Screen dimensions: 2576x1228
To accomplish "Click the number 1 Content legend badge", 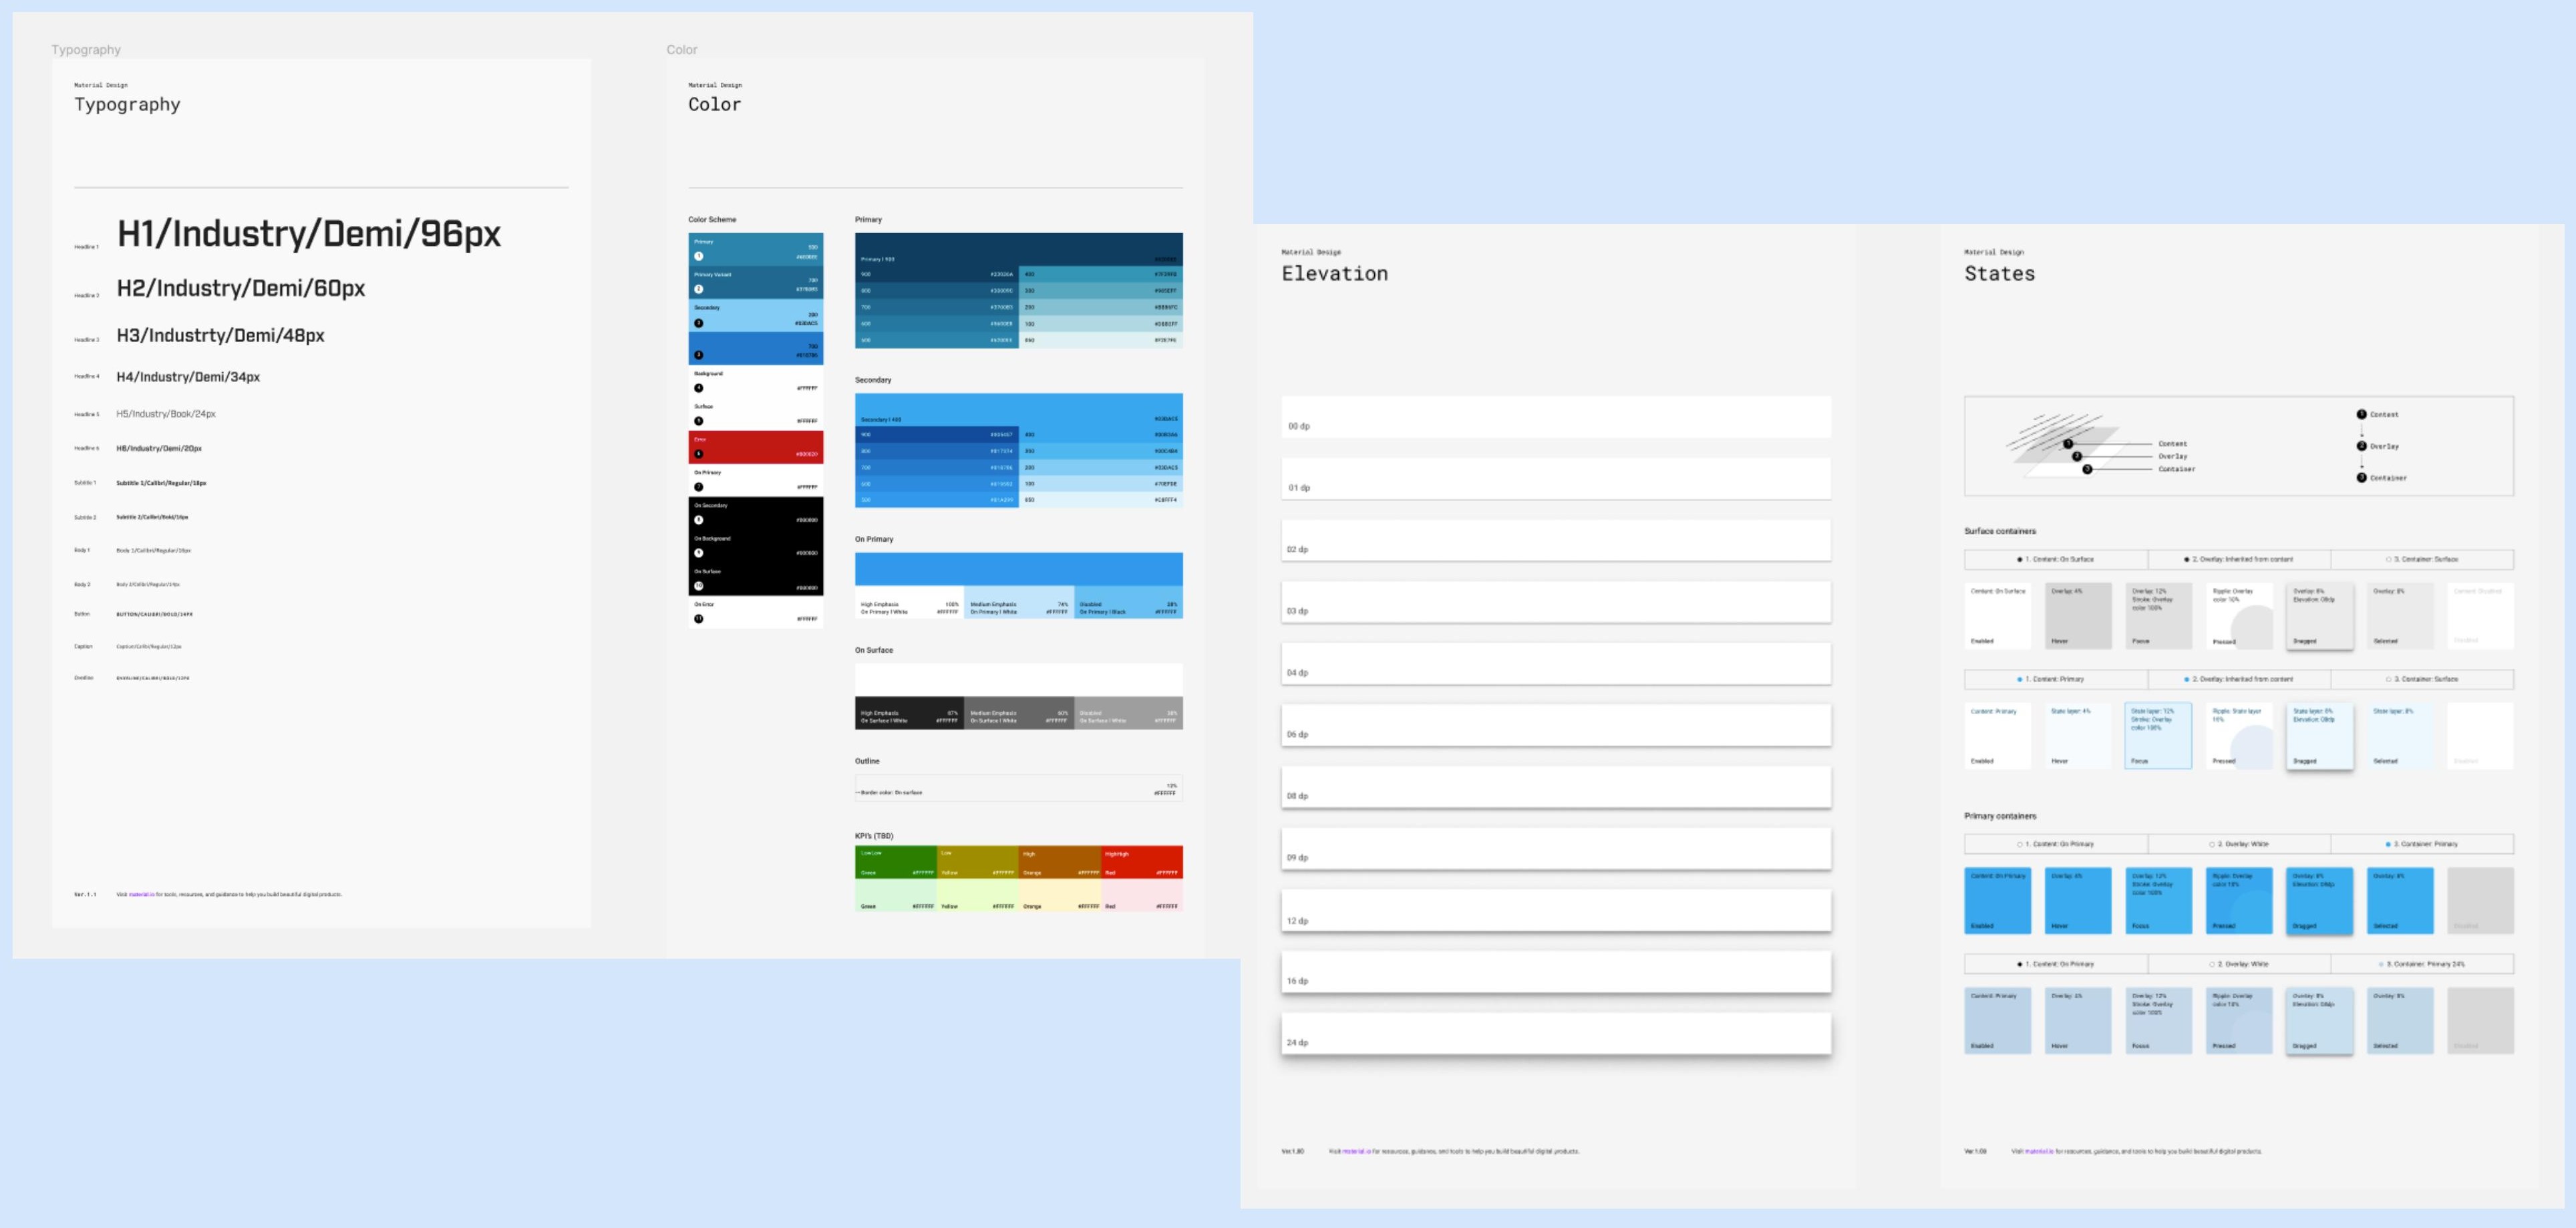I will 2361,414.
